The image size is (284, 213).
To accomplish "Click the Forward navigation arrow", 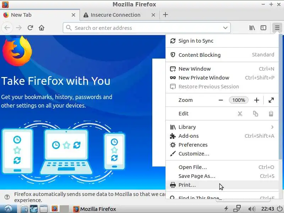I will pos(19,28).
